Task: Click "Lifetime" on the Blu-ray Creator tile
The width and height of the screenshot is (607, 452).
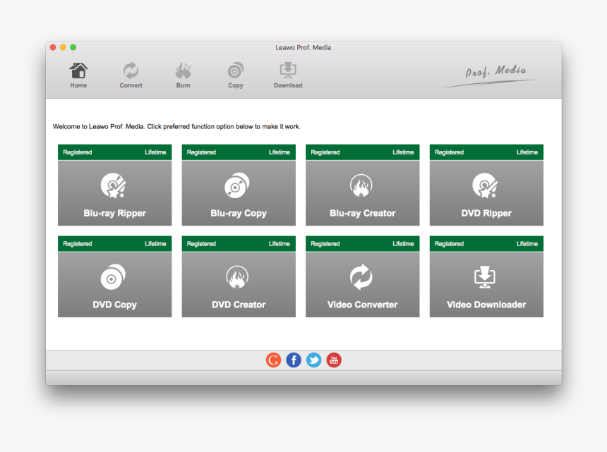Action: 403,152
